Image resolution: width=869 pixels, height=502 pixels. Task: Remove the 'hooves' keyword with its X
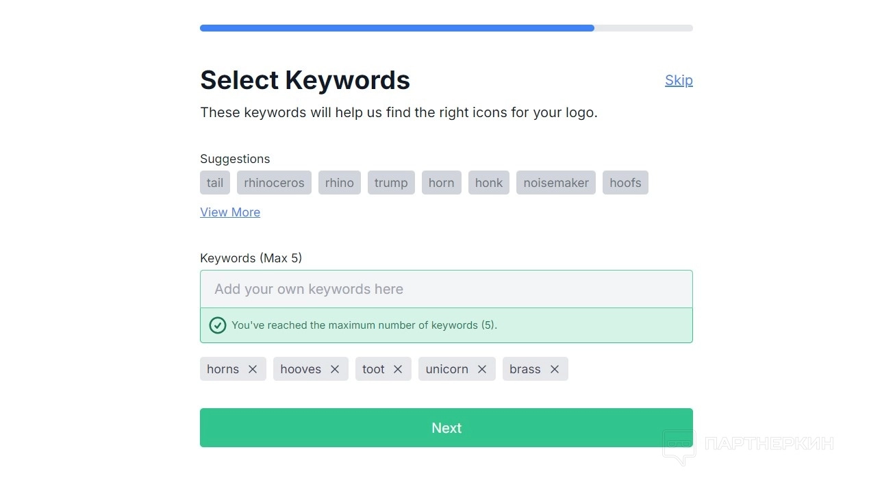pyautogui.click(x=335, y=369)
